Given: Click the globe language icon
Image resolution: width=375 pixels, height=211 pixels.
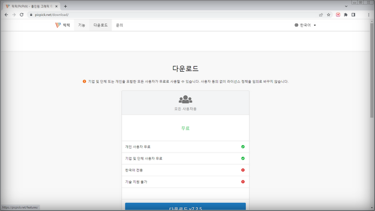Looking at the screenshot, I should tap(296, 25).
